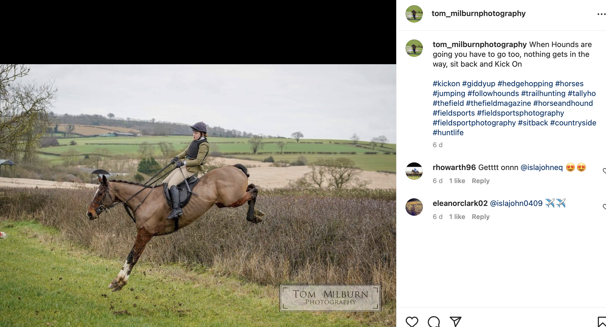Like eleanorclark02's comment heart

(604, 207)
